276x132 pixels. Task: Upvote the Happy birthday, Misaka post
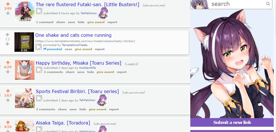(x=8, y=63)
